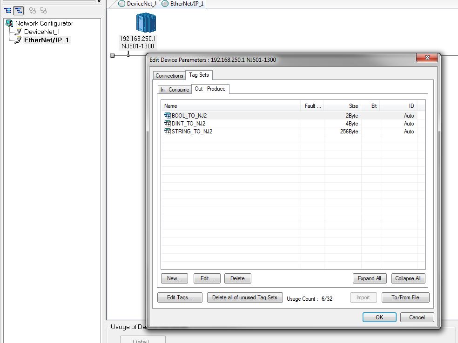458x343 pixels.
Task: Click the tag set icon beside BOOL_TO_NJ2
Action: [167, 115]
